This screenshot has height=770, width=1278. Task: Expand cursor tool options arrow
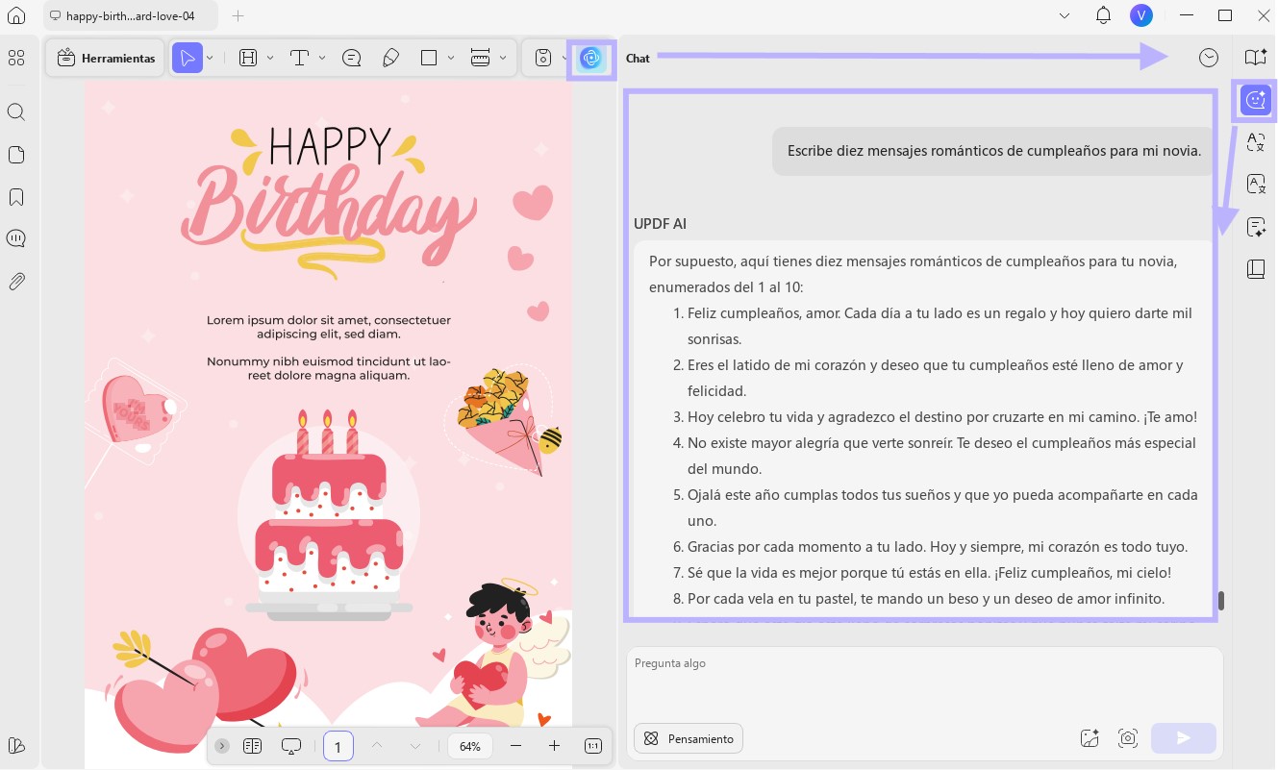(x=210, y=59)
